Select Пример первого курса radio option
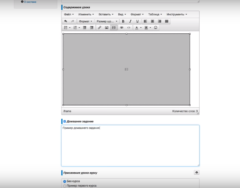This screenshot has height=188, width=240. tap(65, 186)
